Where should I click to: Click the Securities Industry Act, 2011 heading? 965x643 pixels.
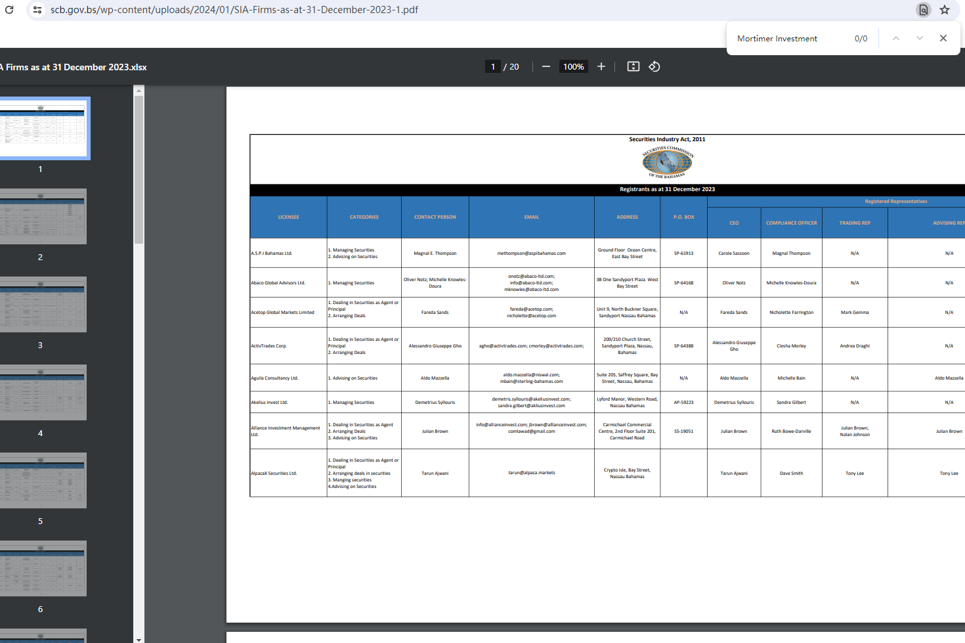tap(667, 139)
